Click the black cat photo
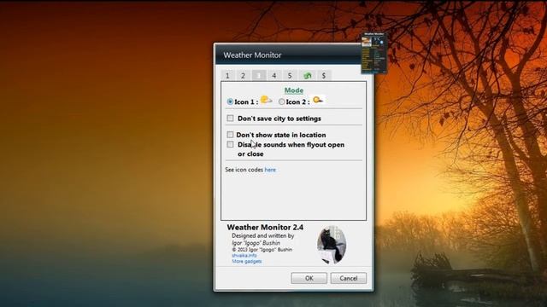Screen dimensions: 547x307 pos(332,245)
